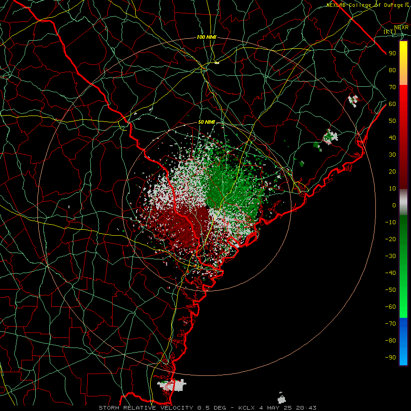
Task: Click the -90 value on velocity scale
Action: [390, 358]
